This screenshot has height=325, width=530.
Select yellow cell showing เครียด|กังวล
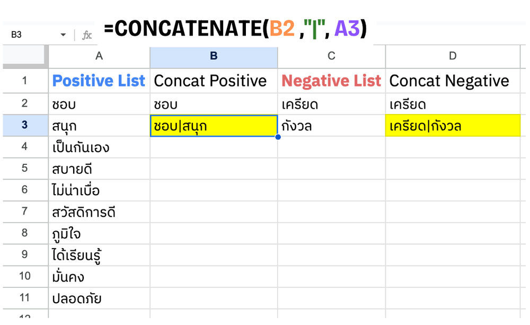[454, 126]
